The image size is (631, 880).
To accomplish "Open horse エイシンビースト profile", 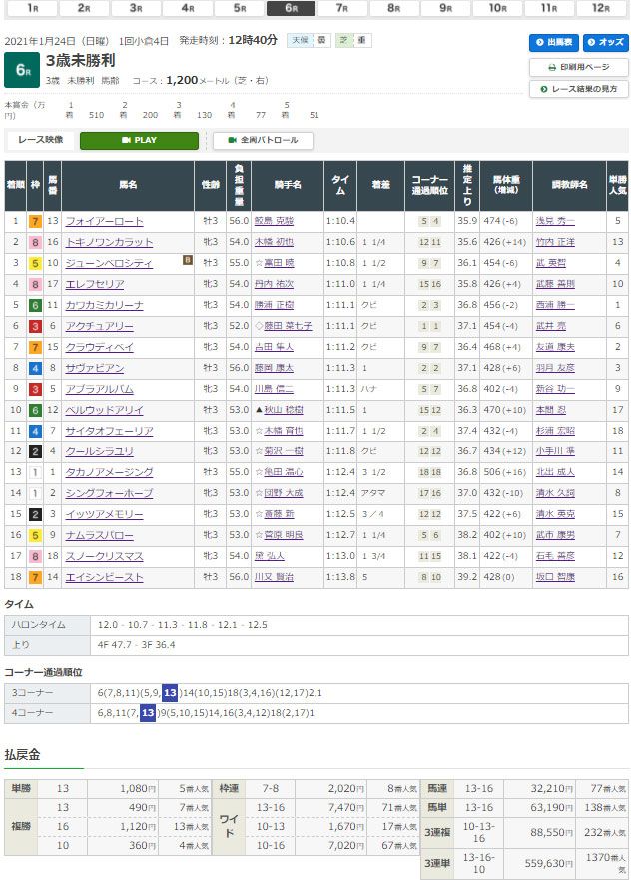I will pos(104,577).
